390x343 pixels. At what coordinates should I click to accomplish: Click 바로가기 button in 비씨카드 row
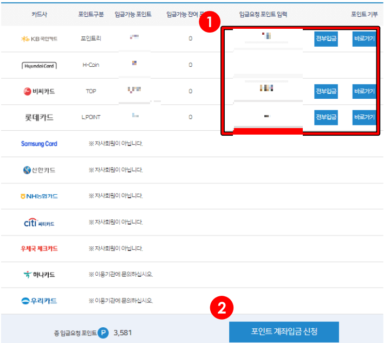pos(364,91)
